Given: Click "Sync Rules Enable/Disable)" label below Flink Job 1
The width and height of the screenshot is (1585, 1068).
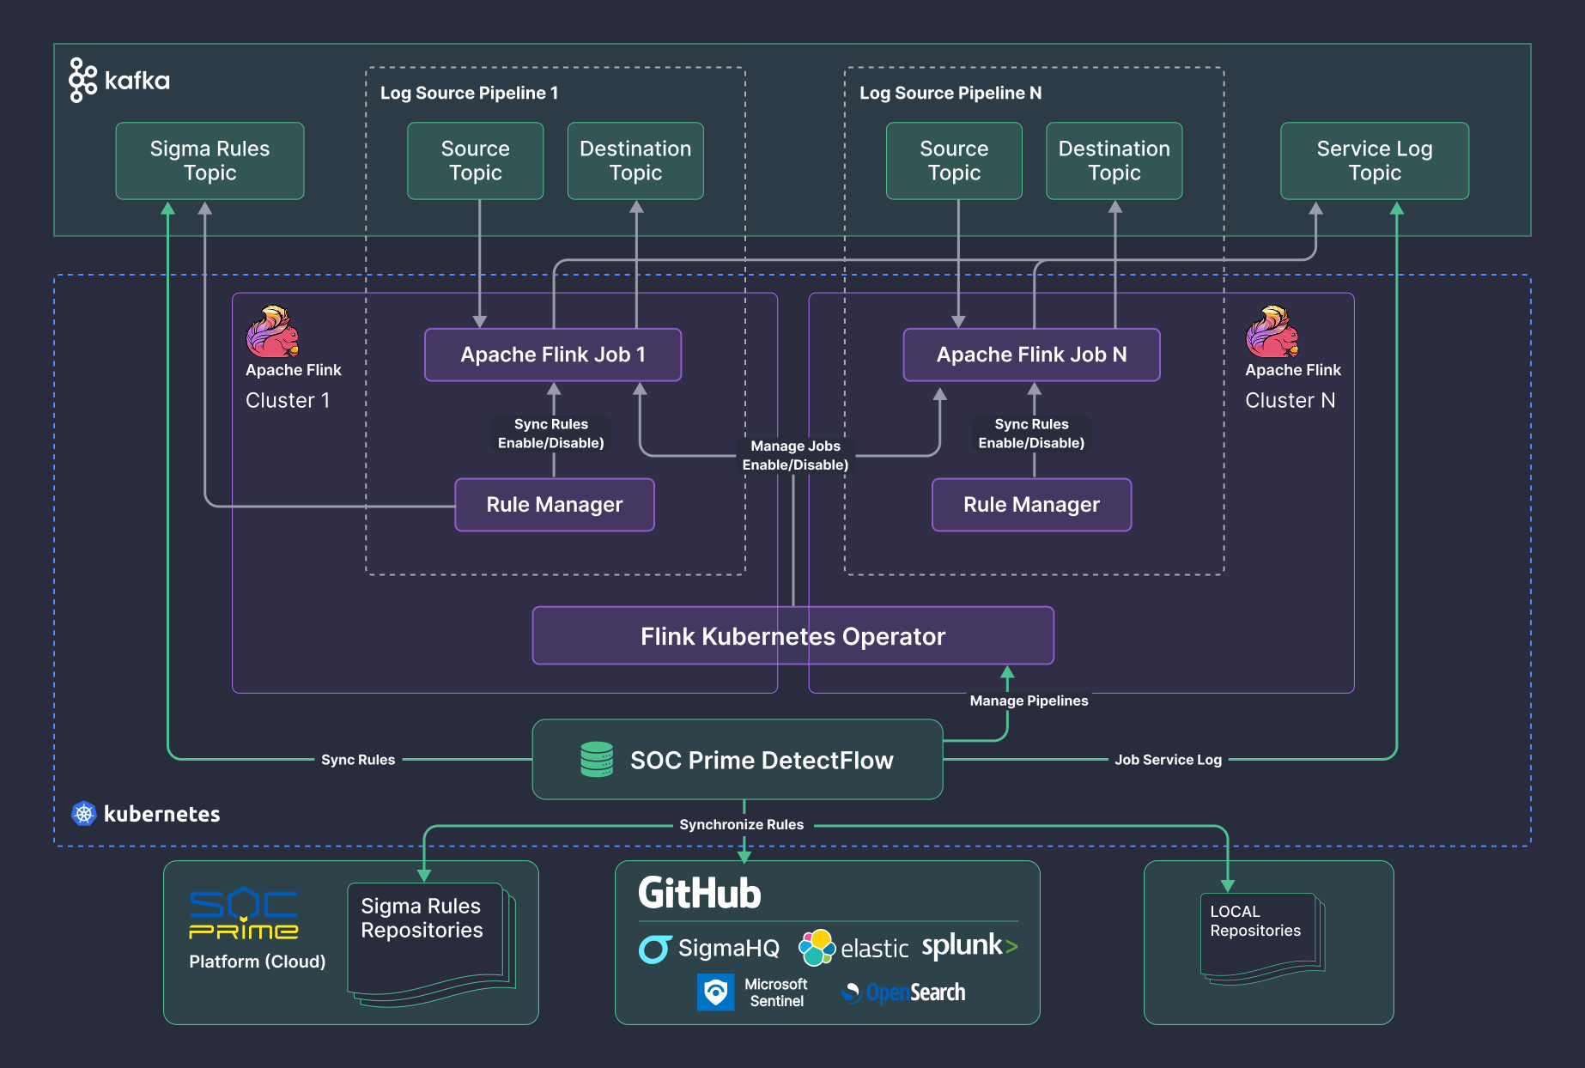Looking at the screenshot, I should [551, 434].
